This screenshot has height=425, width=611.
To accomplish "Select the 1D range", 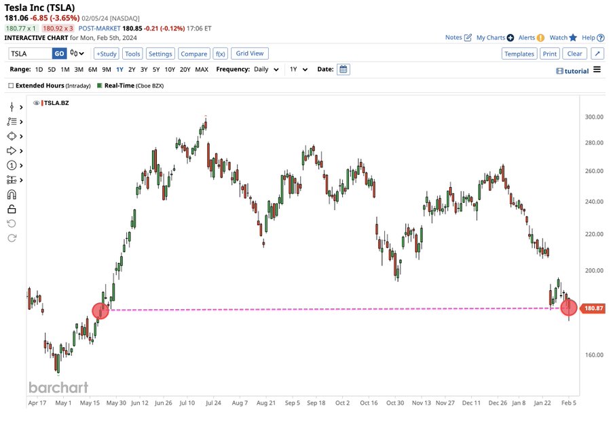I will click(39, 70).
